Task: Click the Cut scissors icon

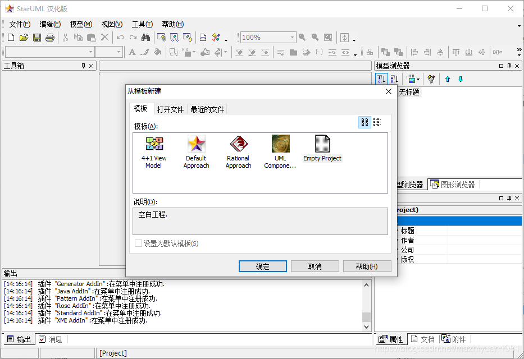Action: 65,38
